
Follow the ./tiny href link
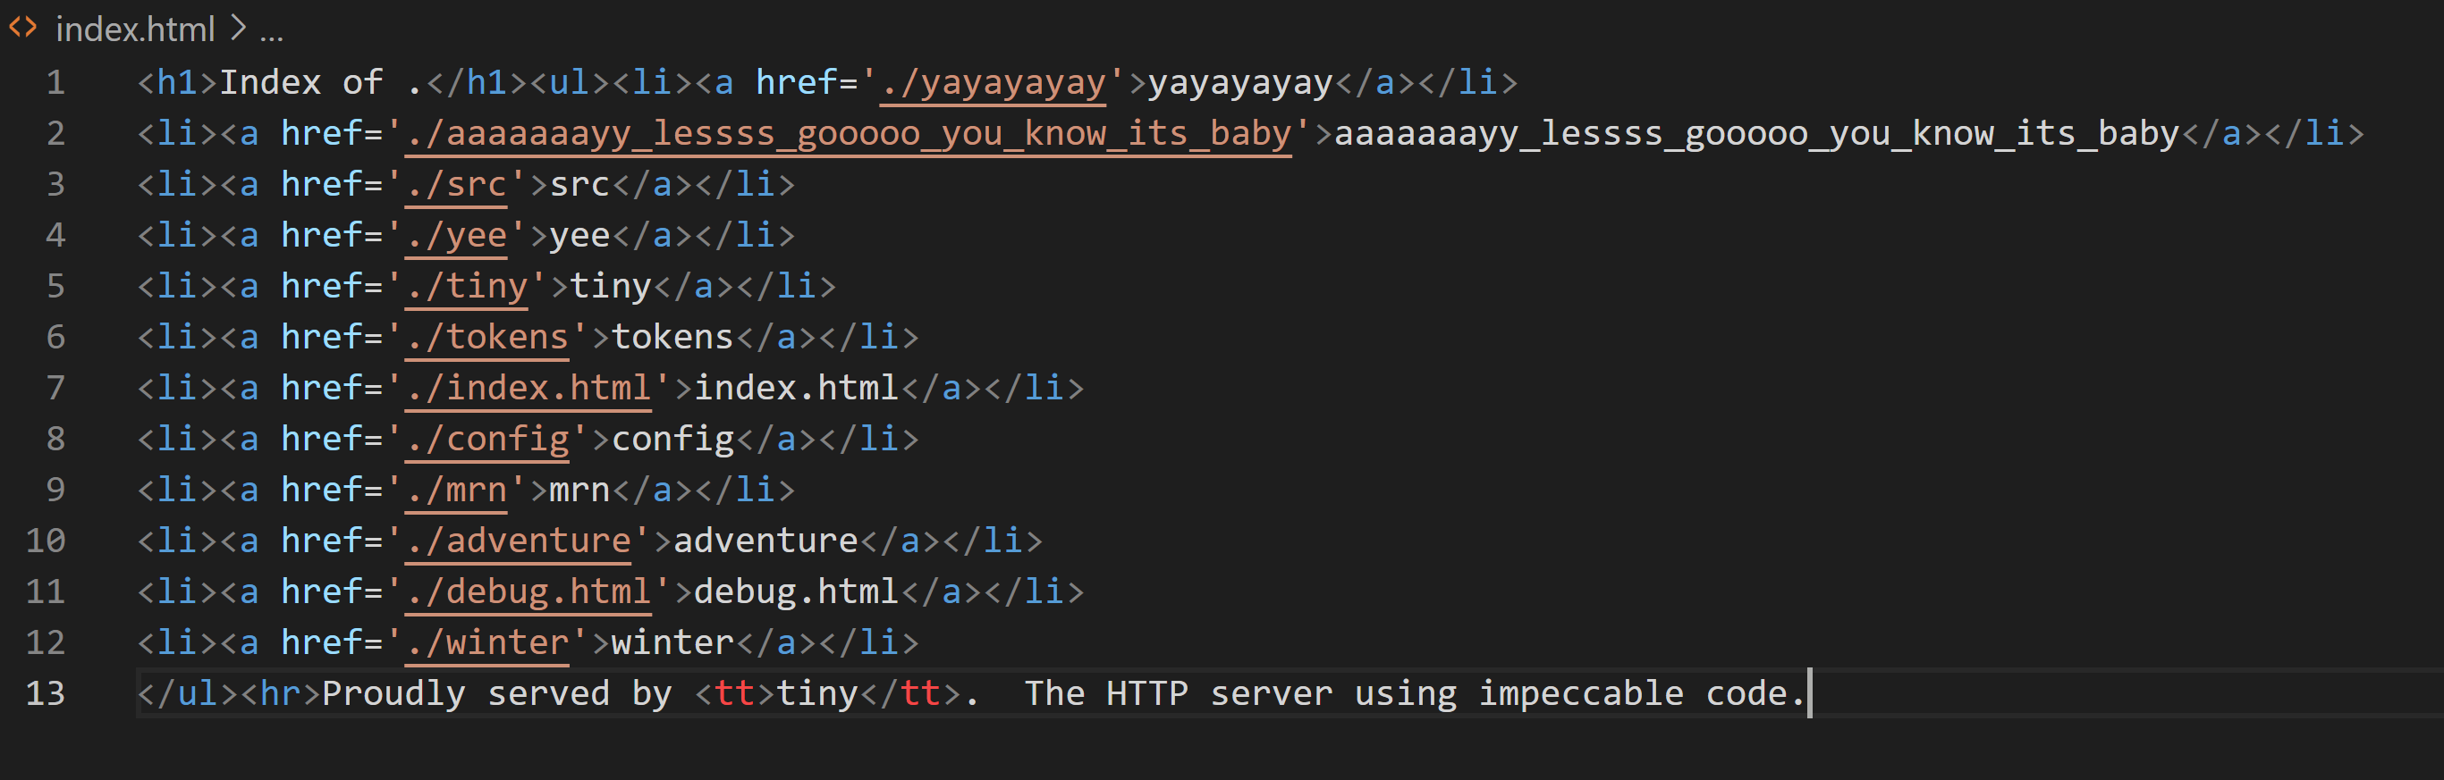coord(467,286)
